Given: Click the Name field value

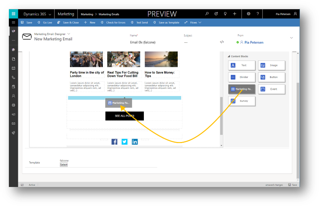Looking at the screenshot, I should (x=143, y=42).
